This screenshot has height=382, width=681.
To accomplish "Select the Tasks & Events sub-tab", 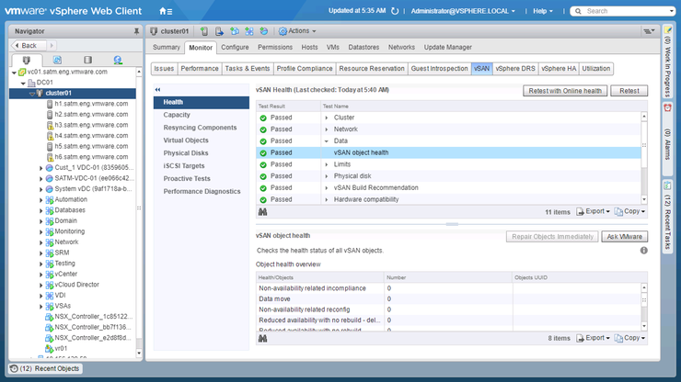I will 248,69.
